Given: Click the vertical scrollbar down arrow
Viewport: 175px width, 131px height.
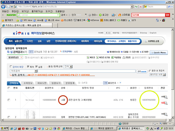Looking at the screenshot, I should coord(172,117).
